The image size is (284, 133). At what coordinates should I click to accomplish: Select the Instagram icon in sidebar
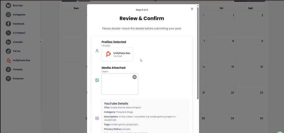click(x=8, y=15)
